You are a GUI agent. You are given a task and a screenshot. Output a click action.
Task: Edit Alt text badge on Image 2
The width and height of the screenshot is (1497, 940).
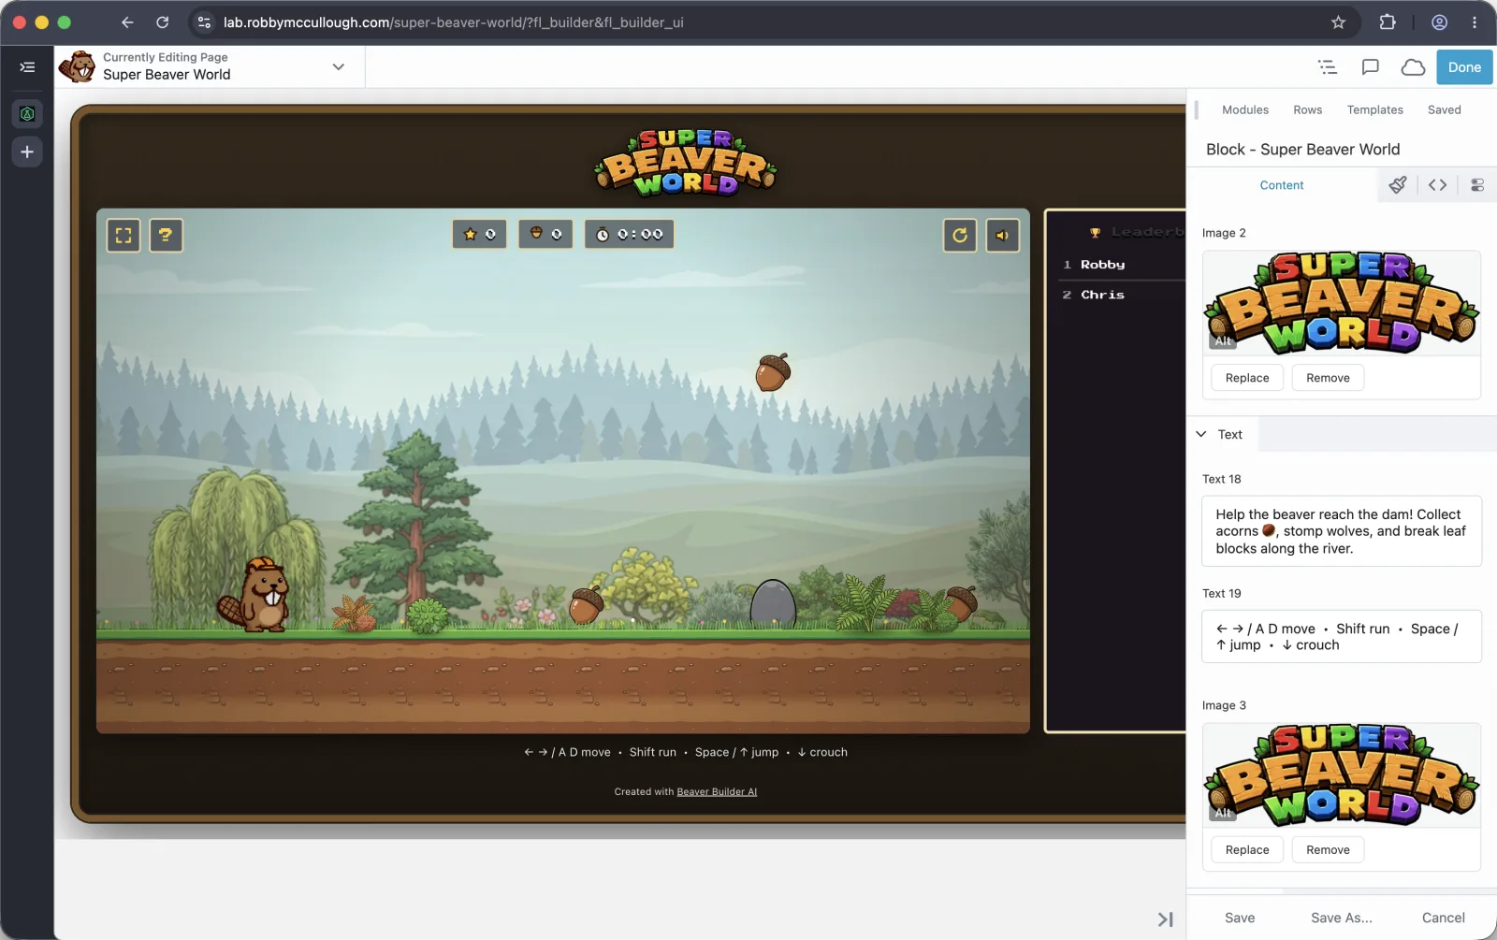(1224, 341)
